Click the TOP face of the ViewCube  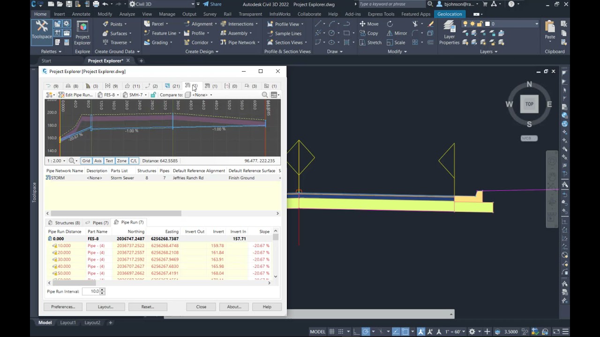[x=529, y=104]
